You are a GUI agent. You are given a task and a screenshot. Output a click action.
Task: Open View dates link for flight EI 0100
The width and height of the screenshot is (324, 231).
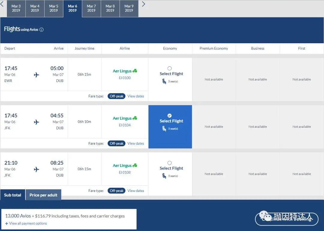point(136,96)
